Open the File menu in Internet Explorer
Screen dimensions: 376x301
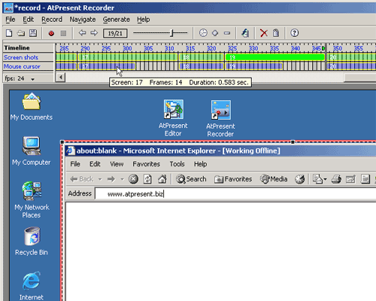(75, 164)
